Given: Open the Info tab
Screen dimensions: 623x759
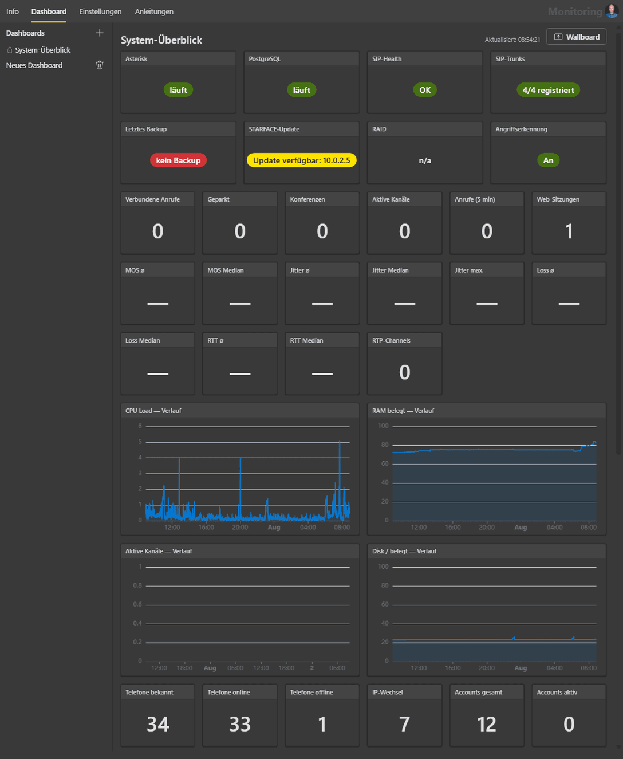Looking at the screenshot, I should [13, 11].
